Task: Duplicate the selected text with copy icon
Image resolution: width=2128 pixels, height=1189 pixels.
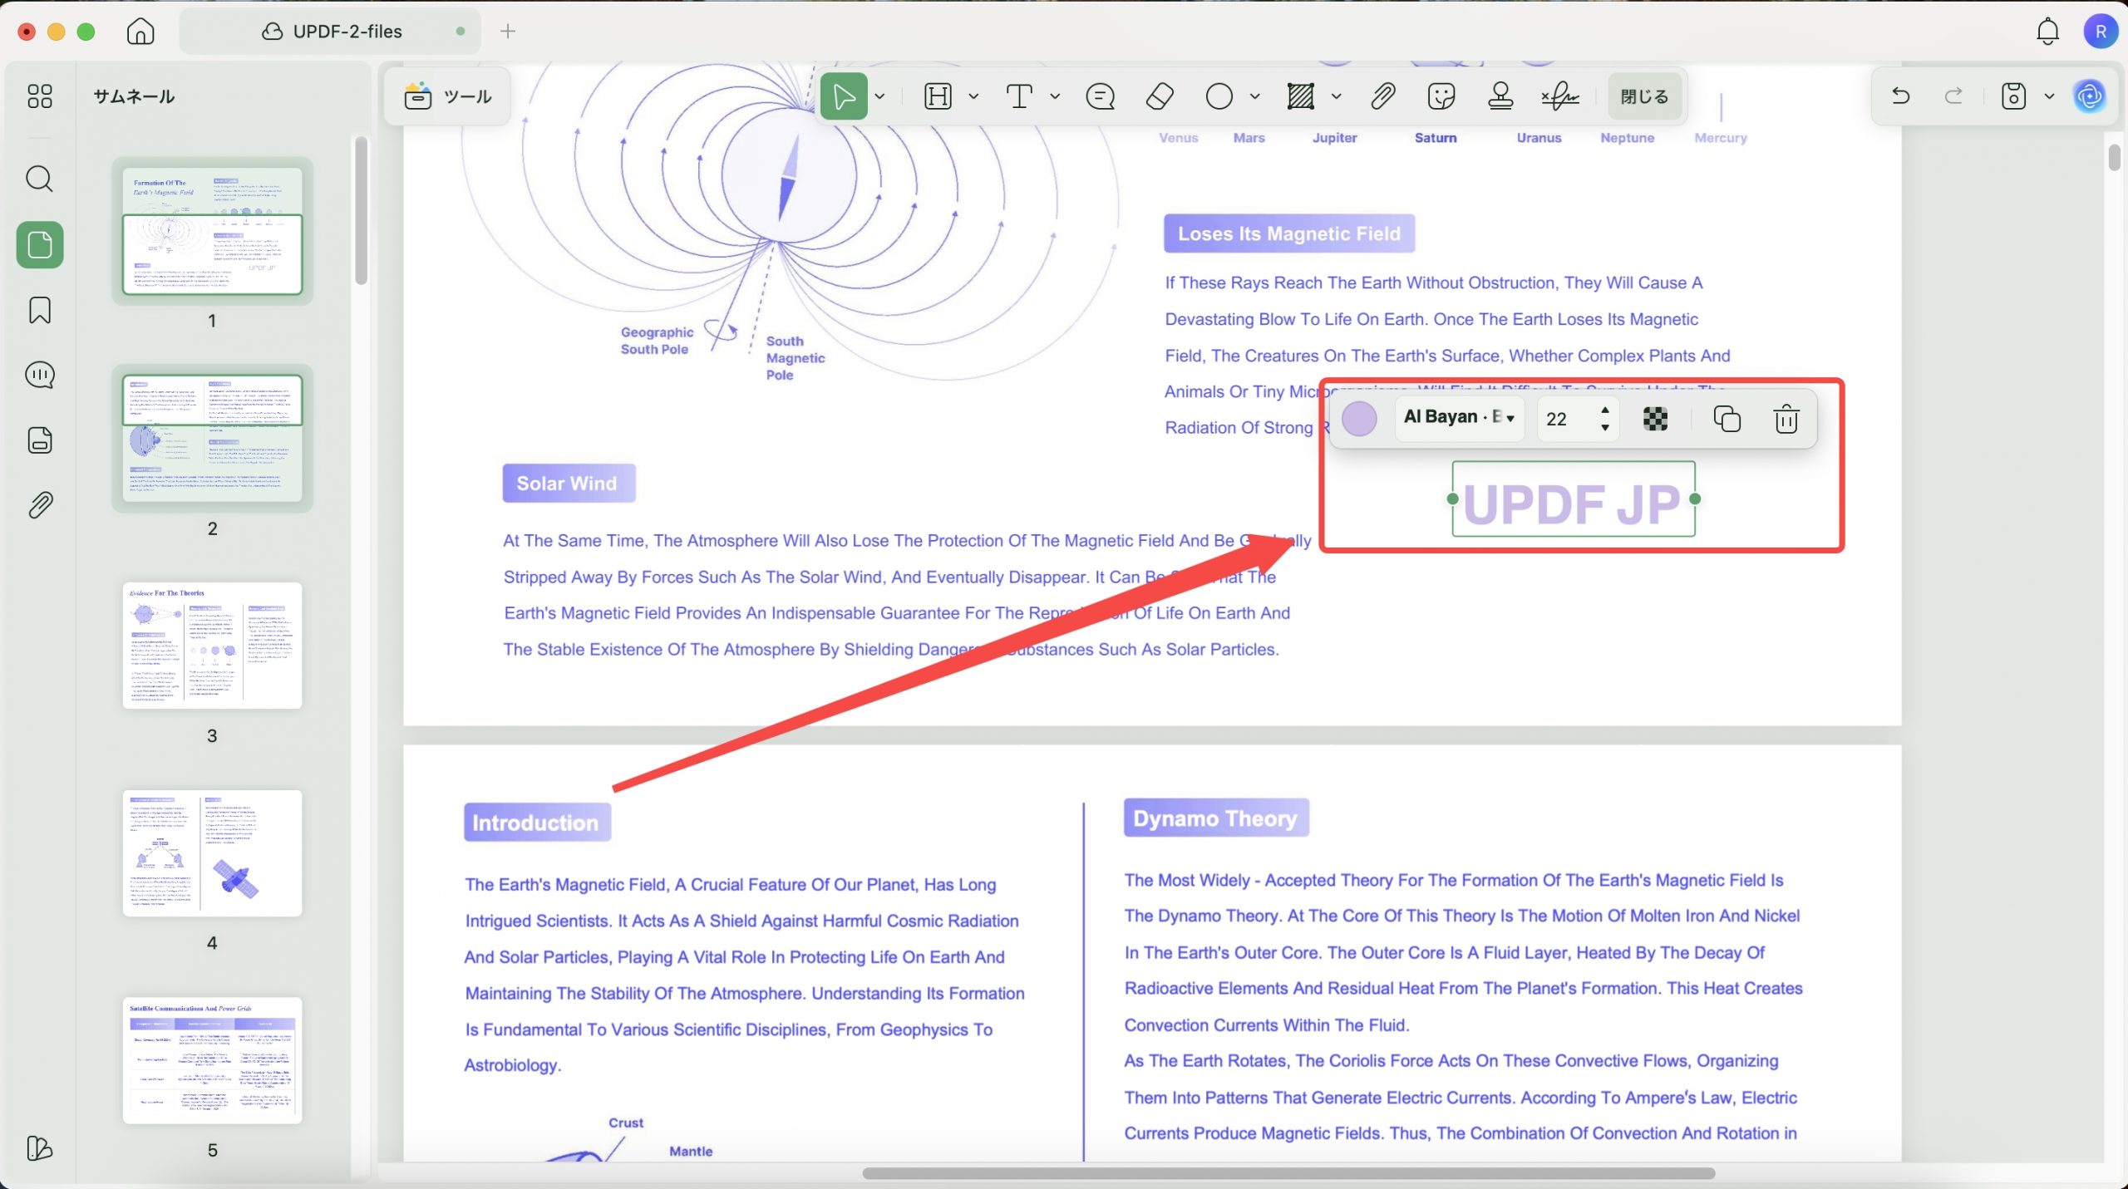Action: pyautogui.click(x=1727, y=419)
